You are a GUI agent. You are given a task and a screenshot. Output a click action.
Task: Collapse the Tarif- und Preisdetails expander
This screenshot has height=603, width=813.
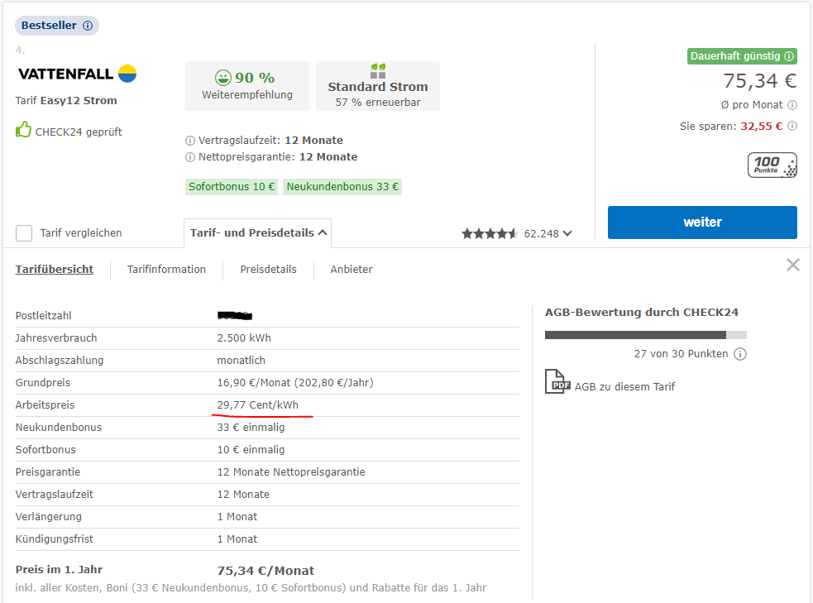click(258, 232)
